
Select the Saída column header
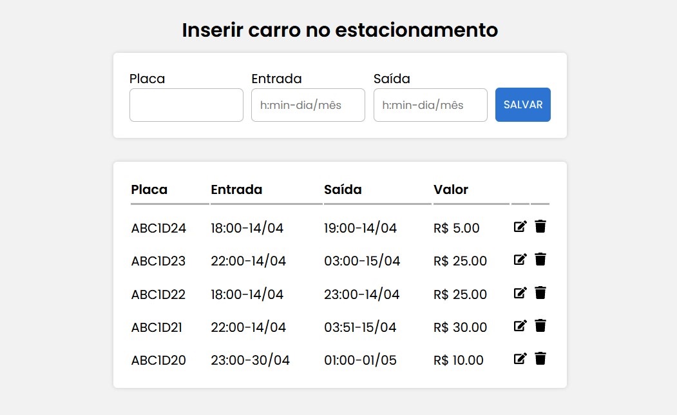pyautogui.click(x=343, y=189)
